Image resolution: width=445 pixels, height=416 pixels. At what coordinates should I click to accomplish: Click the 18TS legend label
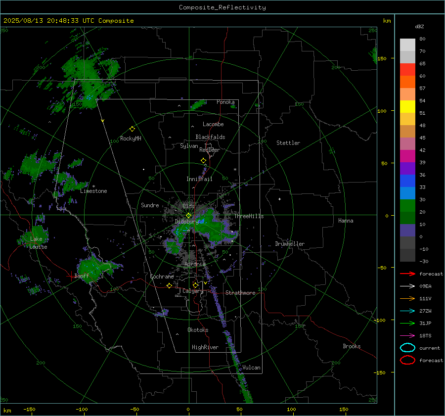[425, 336]
